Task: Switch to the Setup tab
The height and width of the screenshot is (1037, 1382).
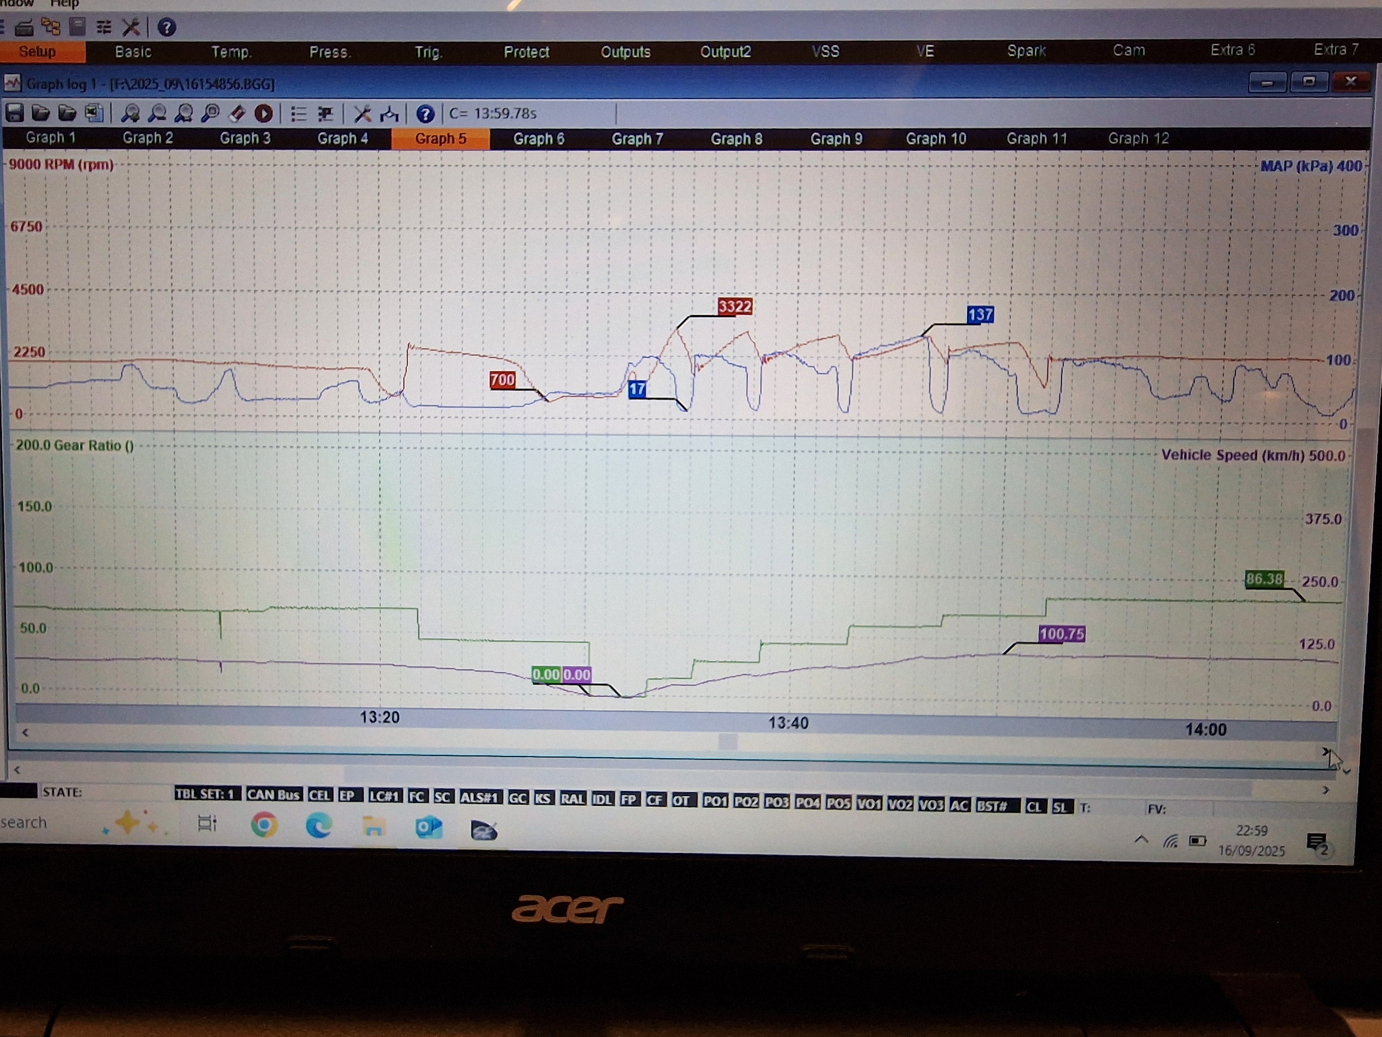Action: [x=37, y=52]
